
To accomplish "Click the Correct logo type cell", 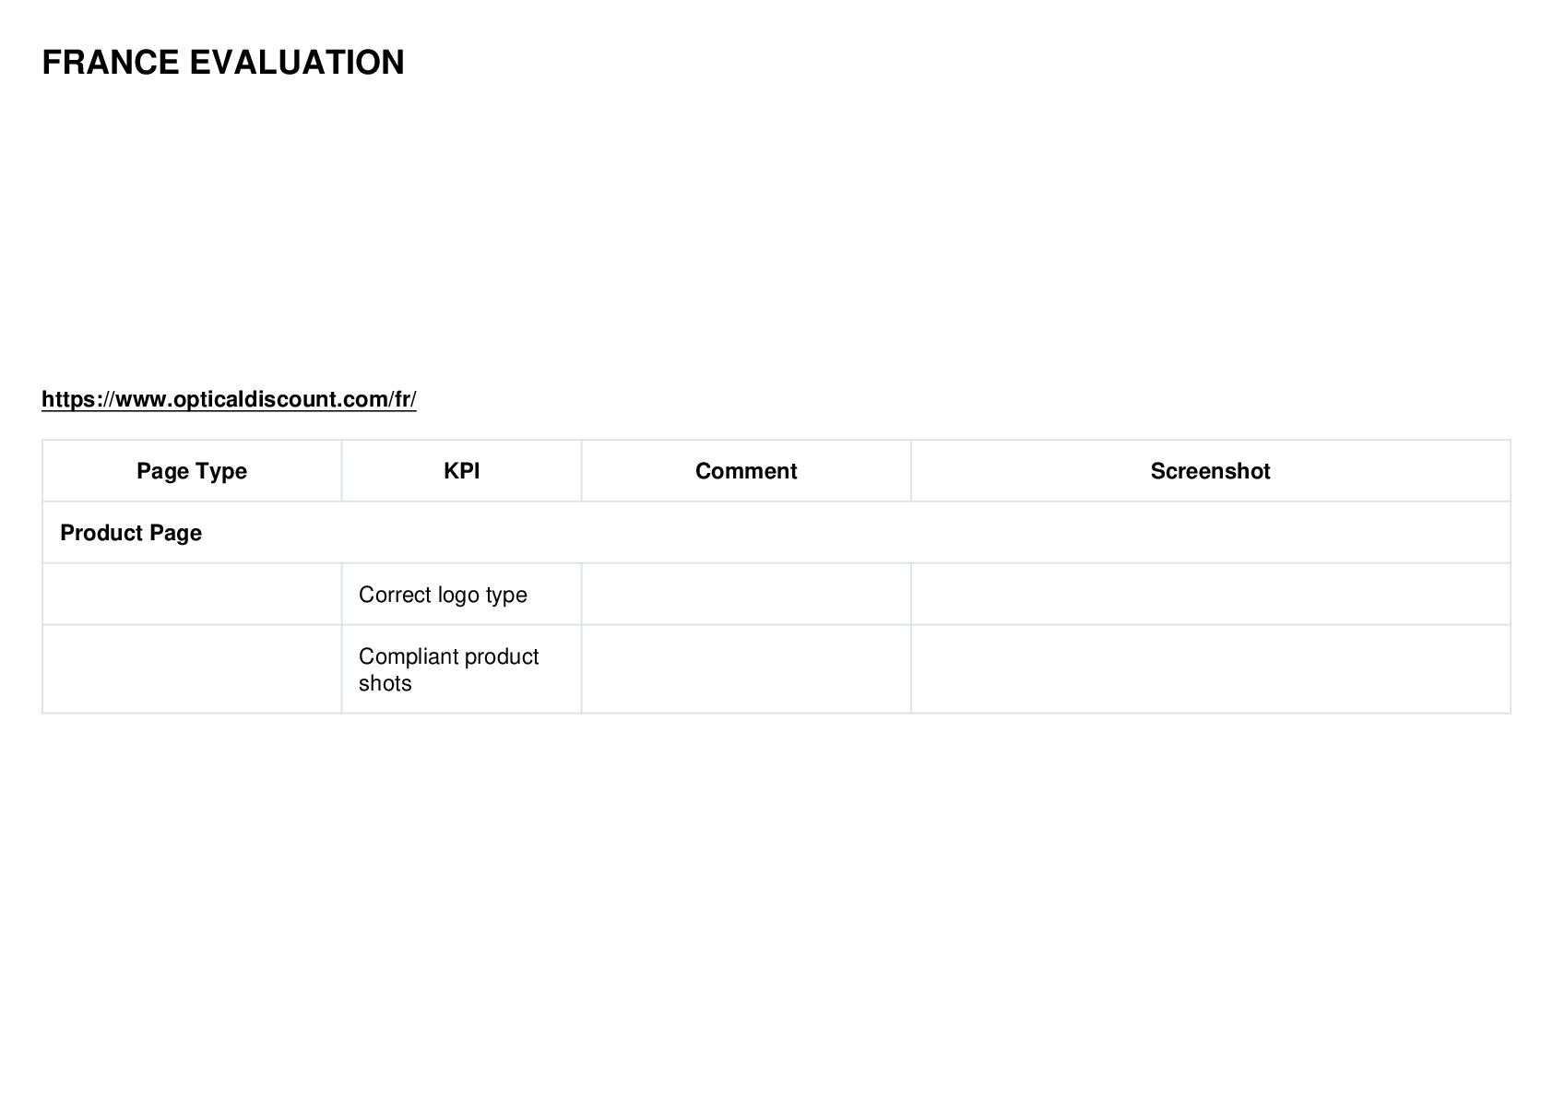I will 461,595.
